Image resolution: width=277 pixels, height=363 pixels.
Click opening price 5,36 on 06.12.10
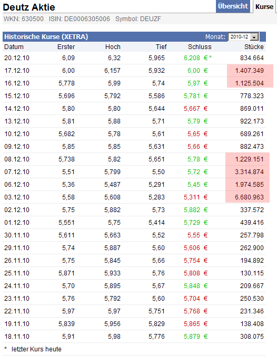pyautogui.click(x=68, y=185)
